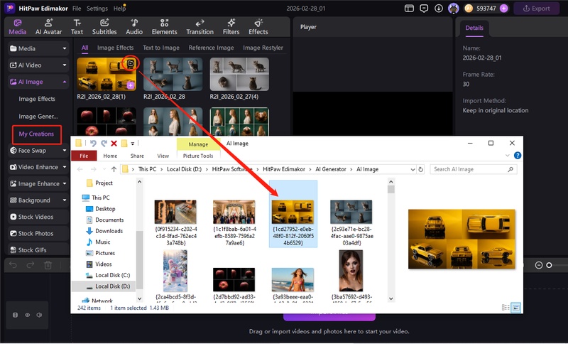Open folder location icon on car thumbnail

[131, 64]
